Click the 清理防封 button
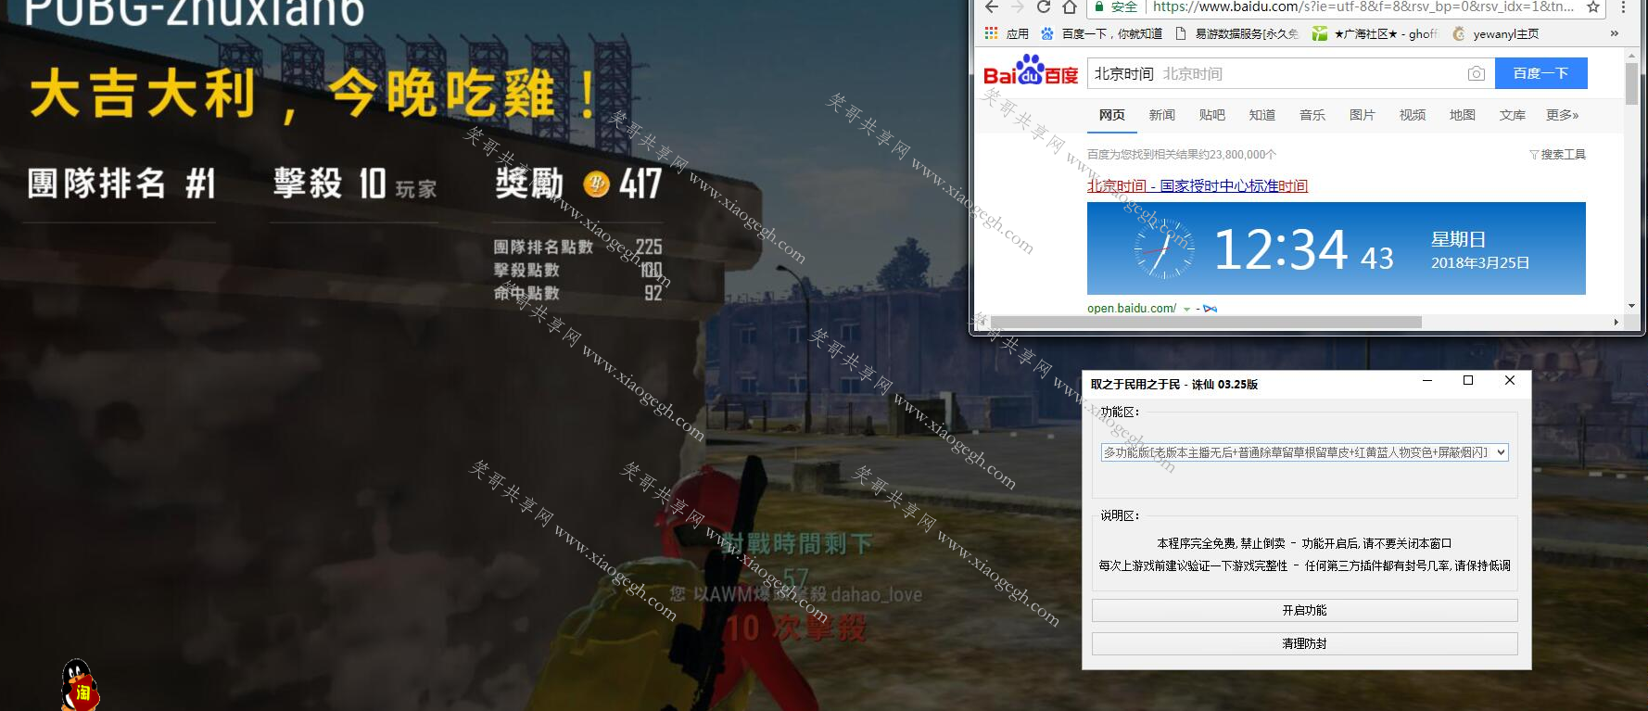This screenshot has width=1648, height=711. (1304, 643)
